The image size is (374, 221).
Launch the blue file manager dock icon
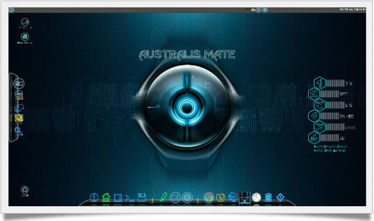click(x=118, y=198)
